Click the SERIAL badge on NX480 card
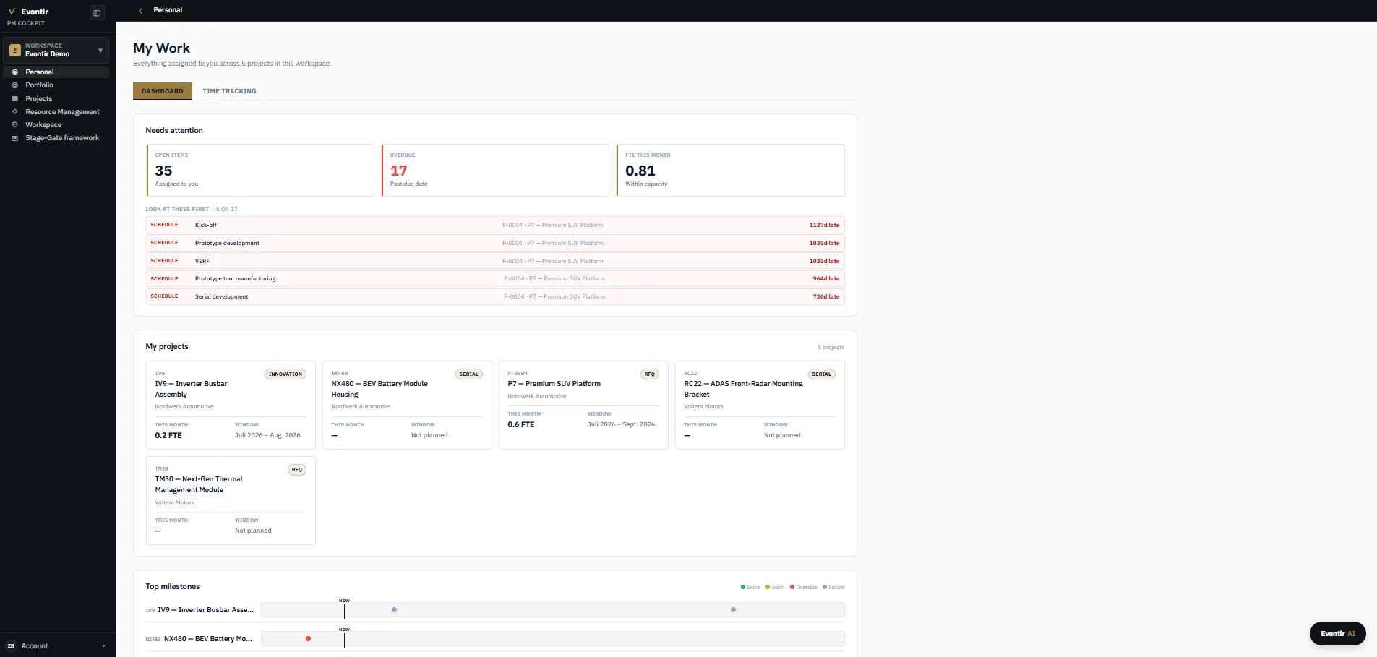Screen dimensions: 1377x657 tap(469, 374)
